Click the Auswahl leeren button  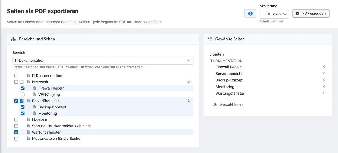[228, 105]
